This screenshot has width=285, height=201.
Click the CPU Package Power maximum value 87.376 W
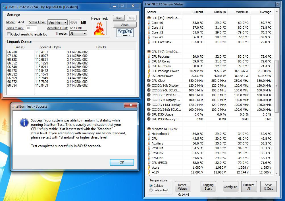click(x=241, y=71)
